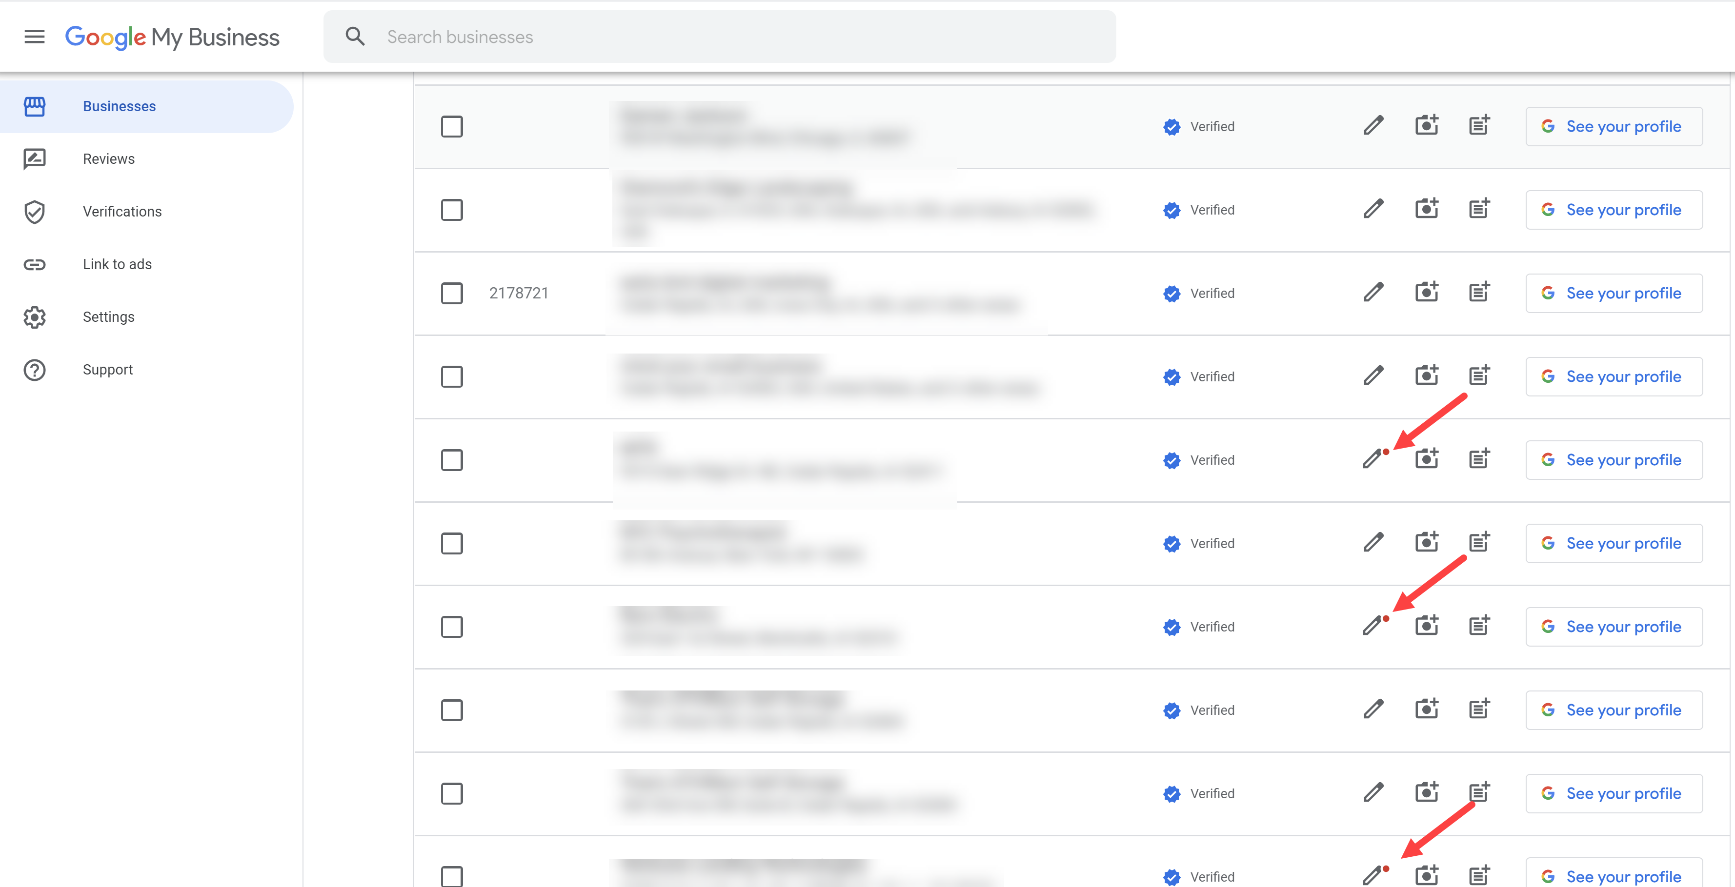The height and width of the screenshot is (887, 1735).
Task: Open Verifications in left sidebar
Action: 122,212
